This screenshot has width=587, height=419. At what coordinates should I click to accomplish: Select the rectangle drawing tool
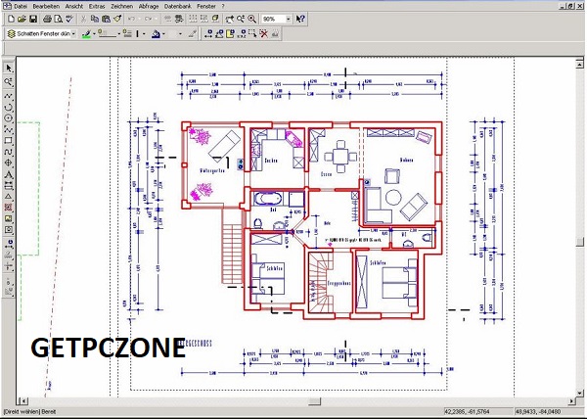(x=9, y=140)
